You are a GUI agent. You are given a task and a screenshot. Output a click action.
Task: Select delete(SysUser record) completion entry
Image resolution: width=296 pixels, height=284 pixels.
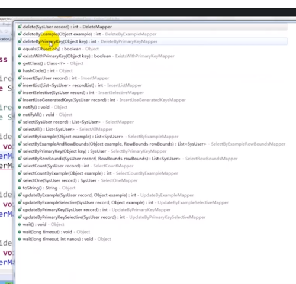click(x=152, y=27)
